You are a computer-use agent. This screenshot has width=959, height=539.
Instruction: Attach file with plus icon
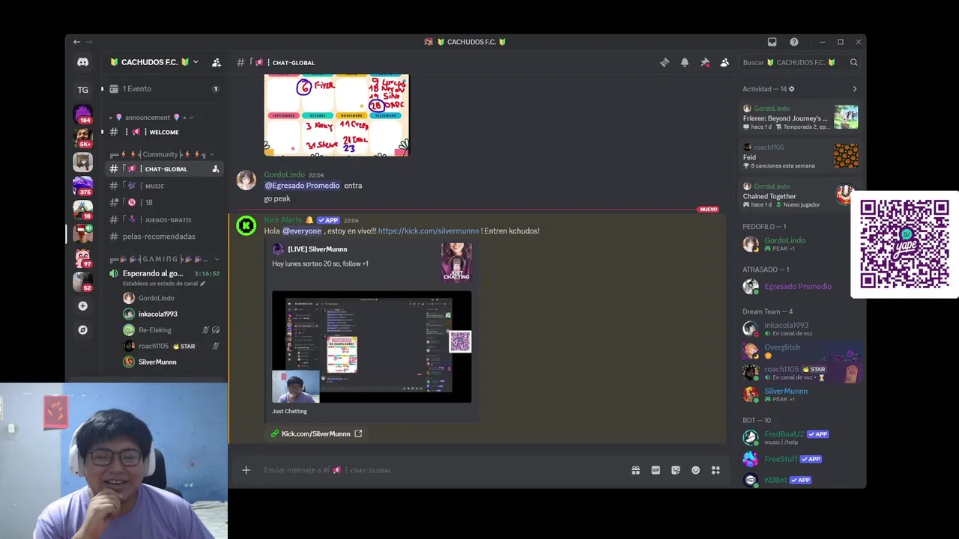246,470
